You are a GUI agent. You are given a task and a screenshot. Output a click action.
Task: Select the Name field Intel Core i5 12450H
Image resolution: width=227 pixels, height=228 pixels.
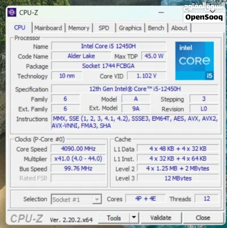(108, 46)
